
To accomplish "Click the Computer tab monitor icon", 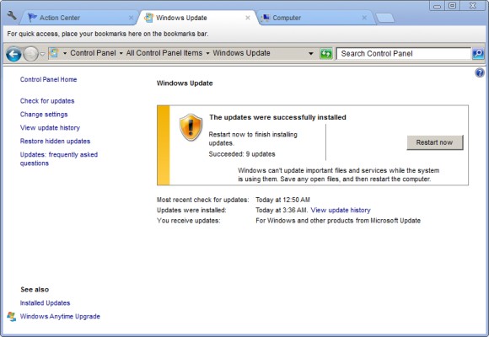I will pyautogui.click(x=265, y=18).
